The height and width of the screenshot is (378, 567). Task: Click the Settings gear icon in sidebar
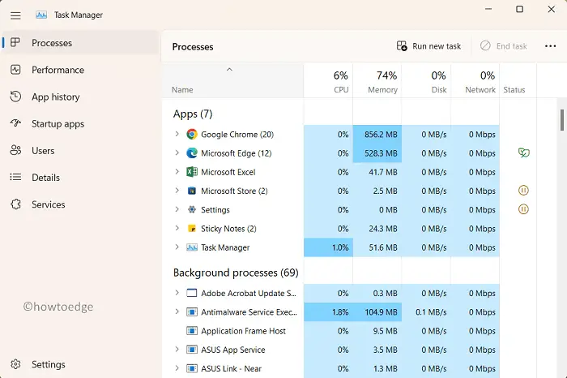(15, 364)
